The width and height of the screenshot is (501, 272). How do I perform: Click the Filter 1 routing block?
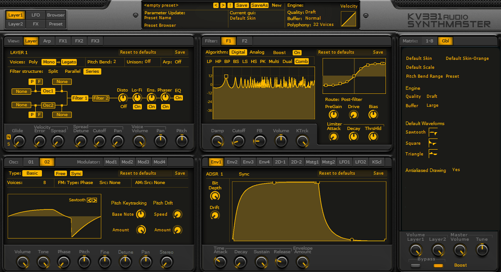coord(80,98)
